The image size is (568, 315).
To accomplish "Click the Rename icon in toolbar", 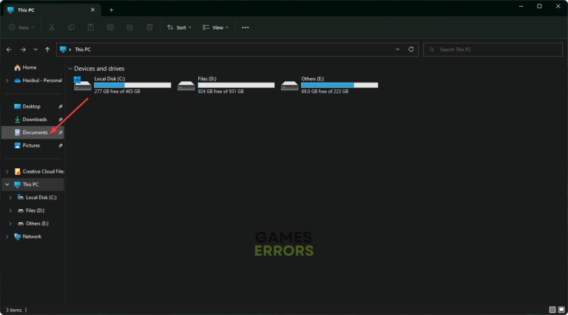I will 110,27.
